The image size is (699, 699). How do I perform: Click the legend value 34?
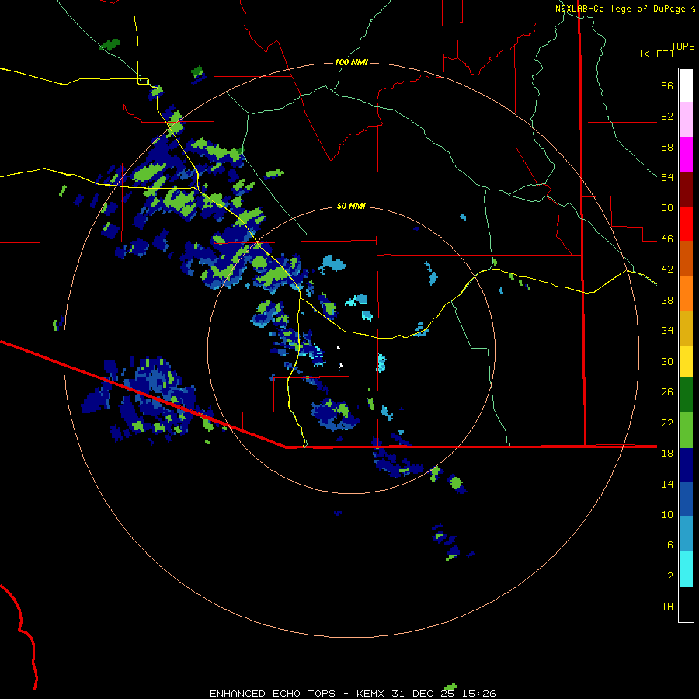click(x=667, y=331)
